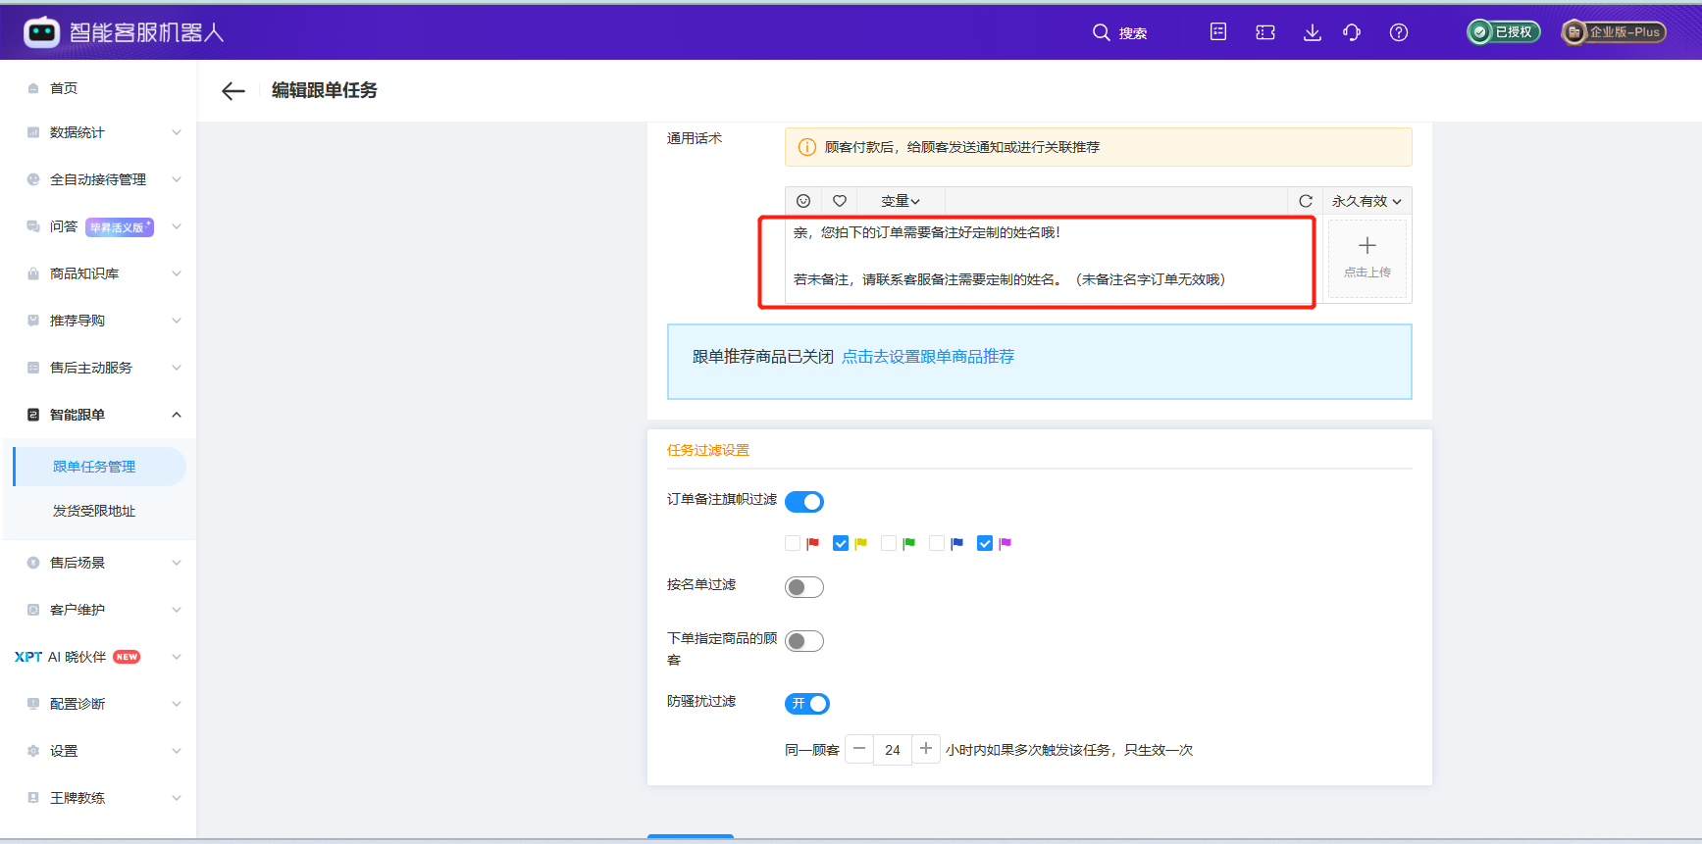The height and width of the screenshot is (844, 1702).
Task: Open the search magnifier in header
Action: 1102,32
